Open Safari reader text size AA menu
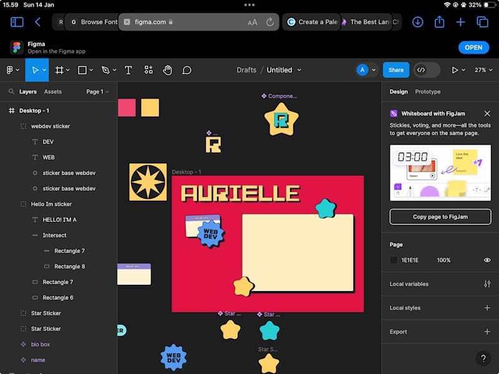 point(253,22)
